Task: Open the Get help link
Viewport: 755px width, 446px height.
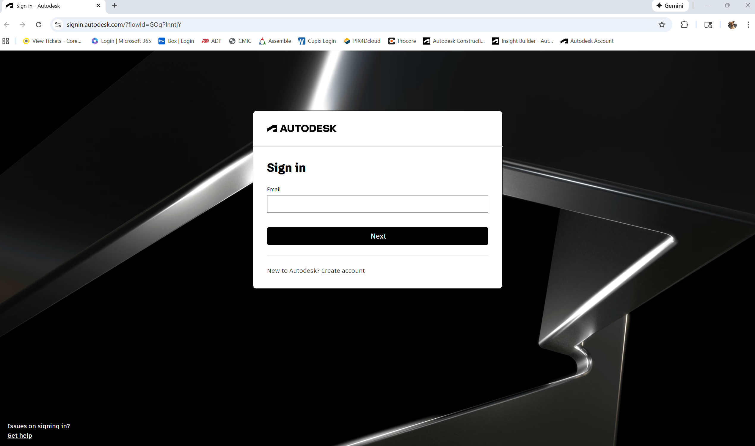Action: 20,435
